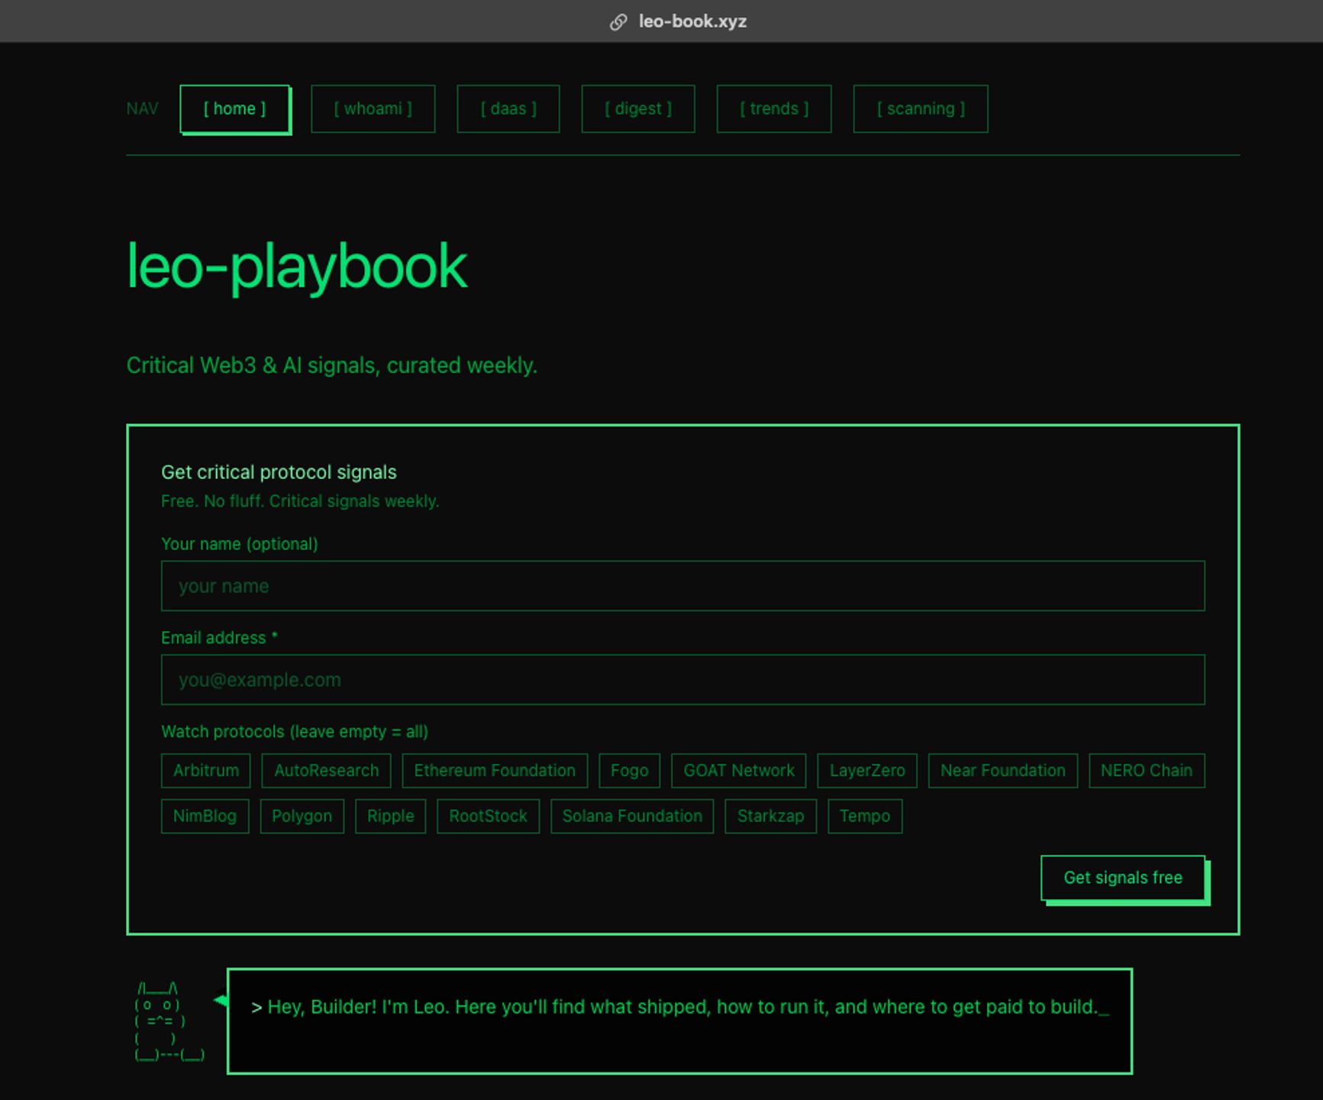Click the link icon beside leo-book.xyz
Viewport: 1323px width, 1100px height.
coord(618,22)
